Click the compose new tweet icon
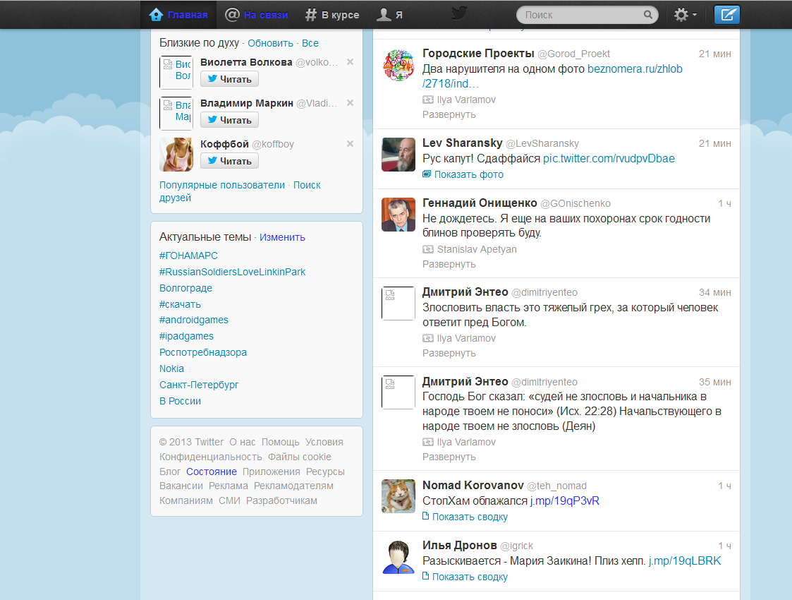The image size is (792, 600). pos(727,14)
